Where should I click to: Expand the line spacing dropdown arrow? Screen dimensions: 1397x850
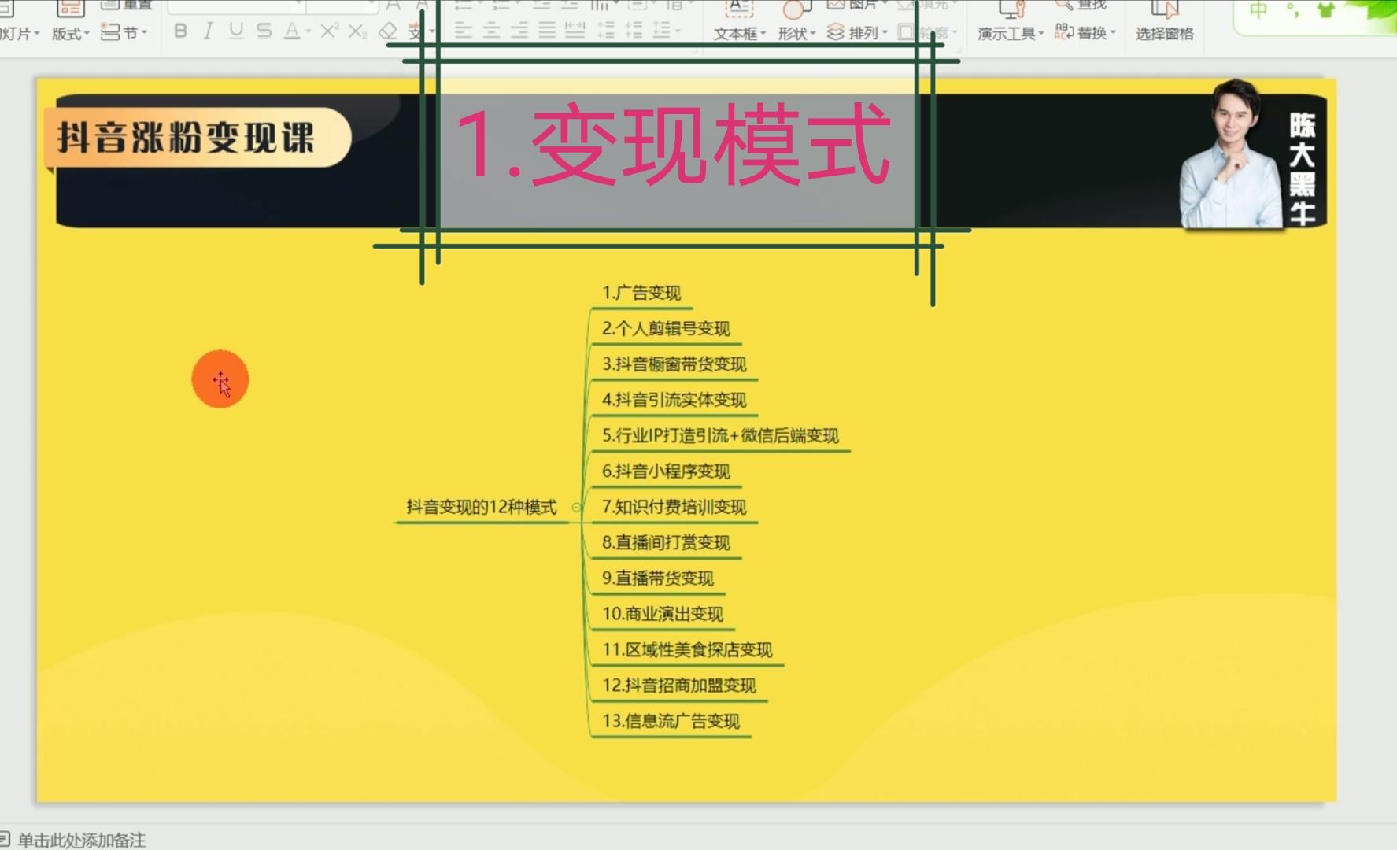[x=677, y=32]
